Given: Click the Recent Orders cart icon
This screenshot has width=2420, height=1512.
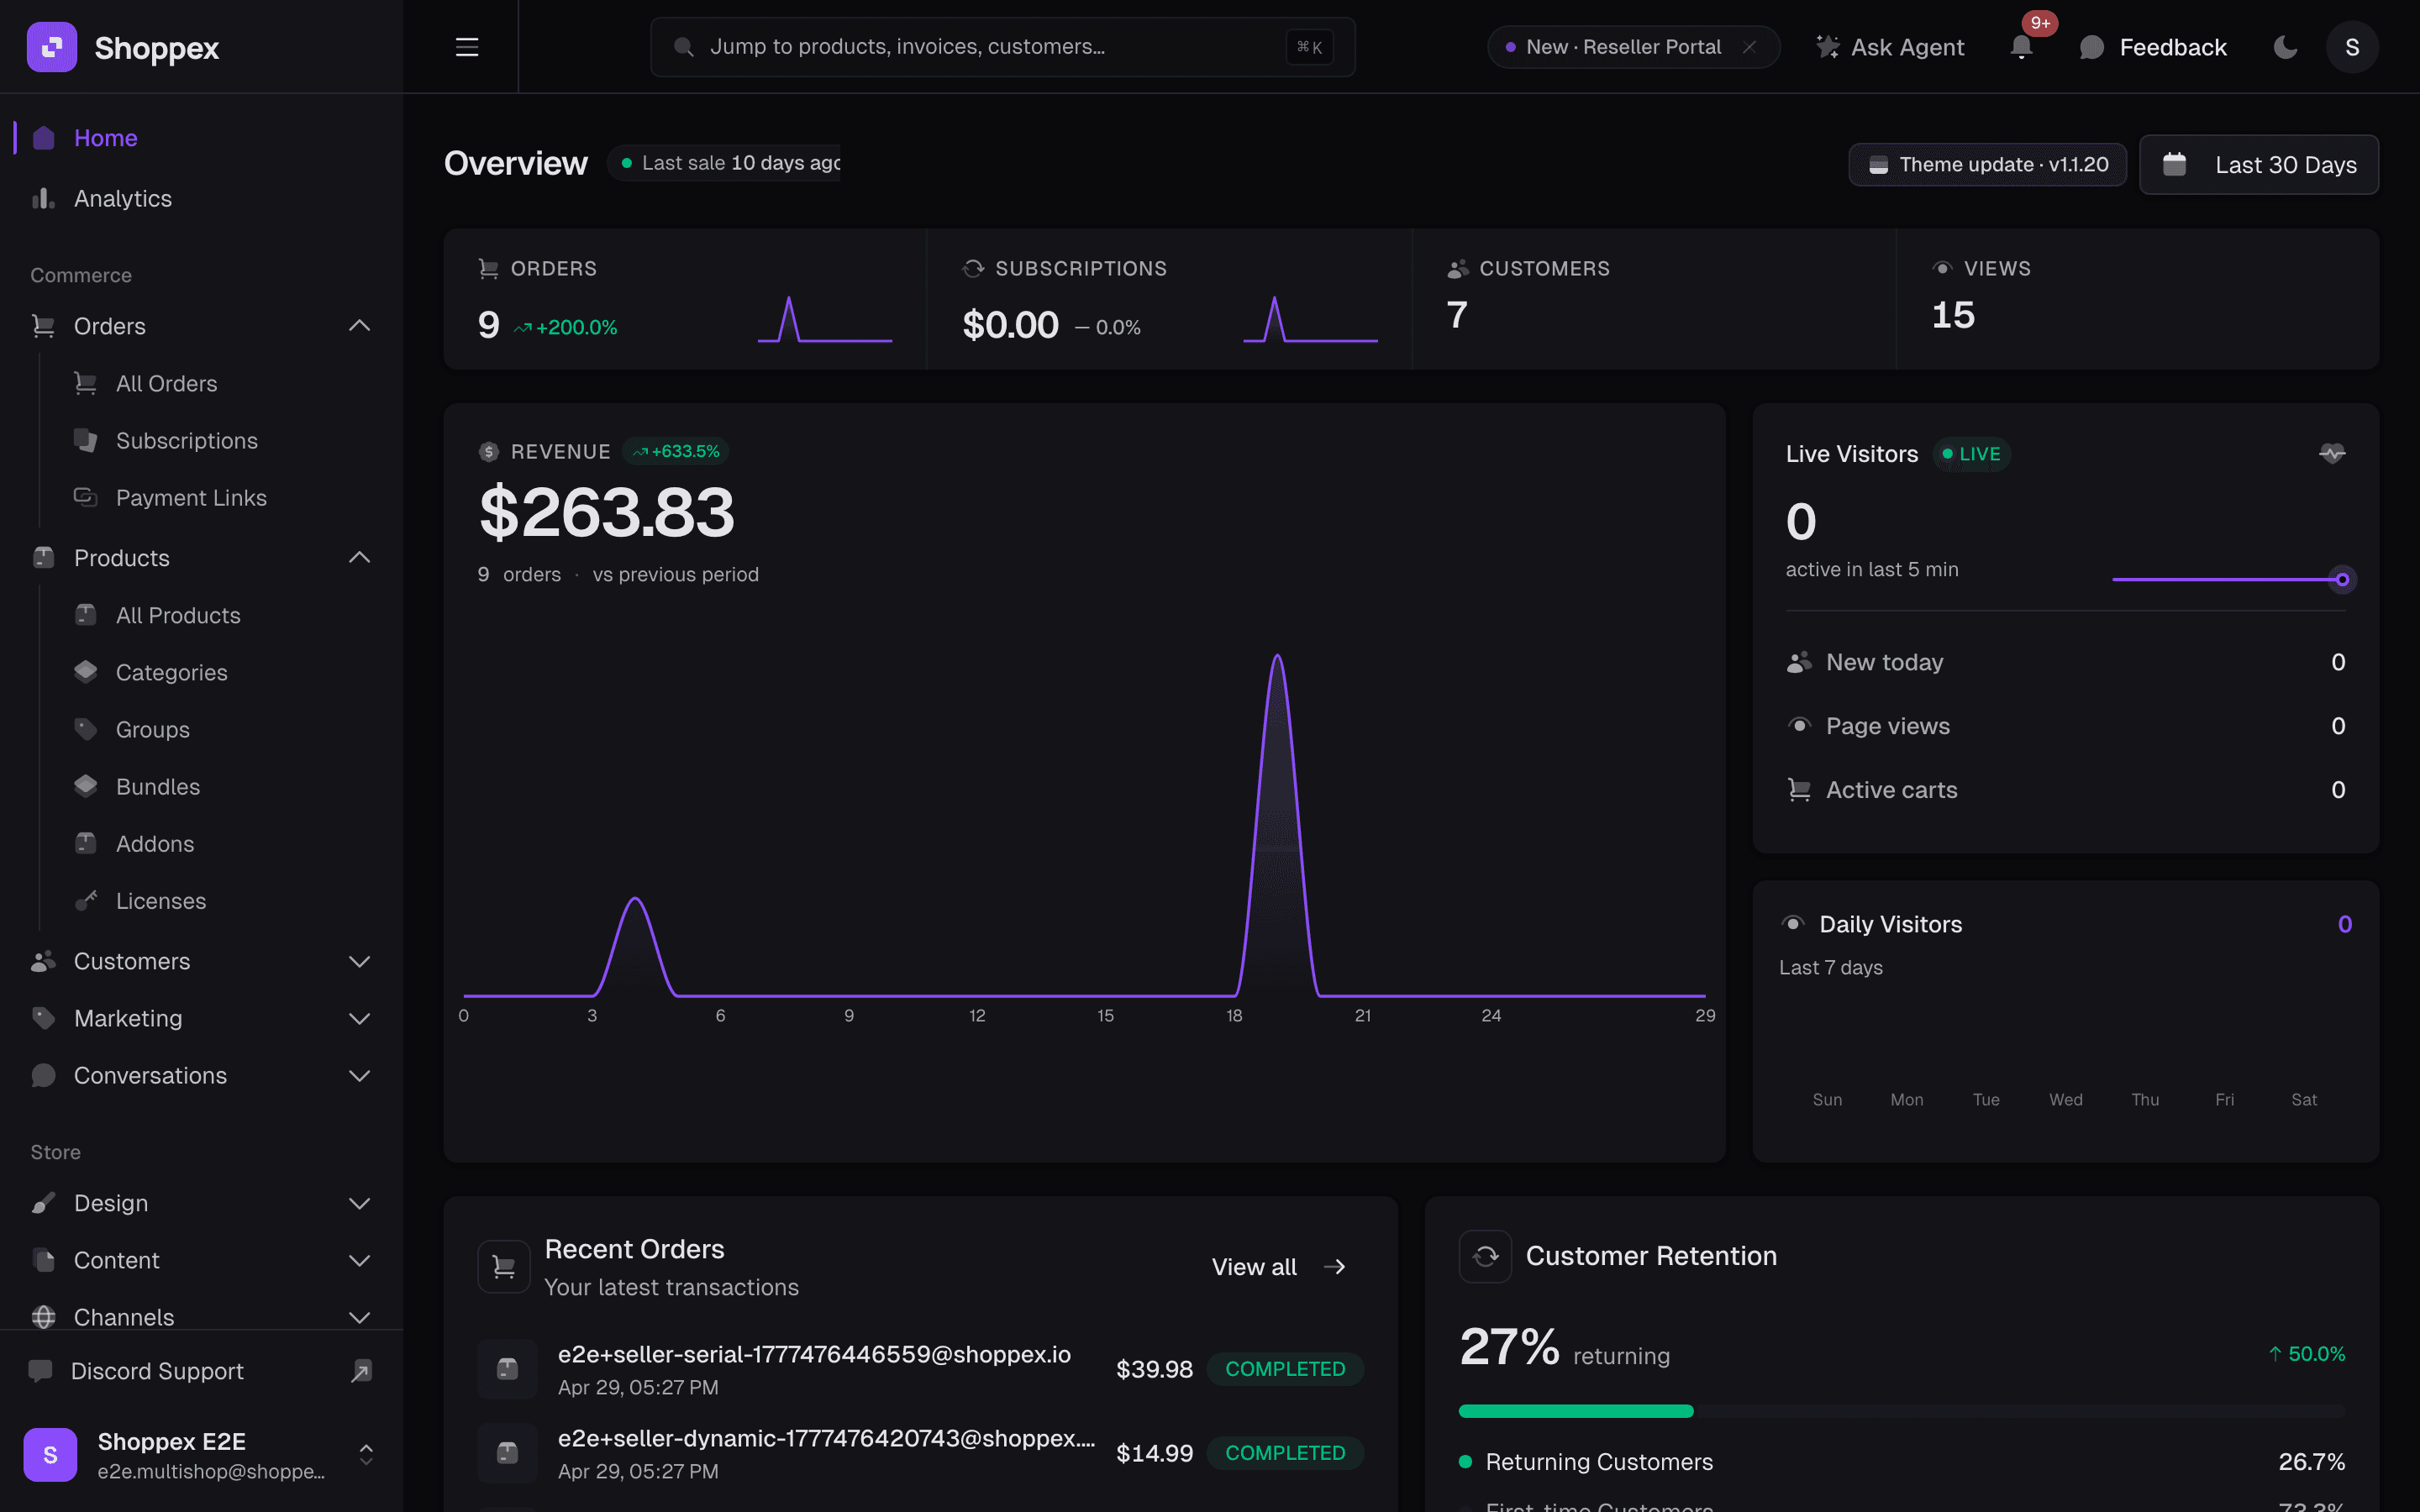Looking at the screenshot, I should [x=504, y=1267].
